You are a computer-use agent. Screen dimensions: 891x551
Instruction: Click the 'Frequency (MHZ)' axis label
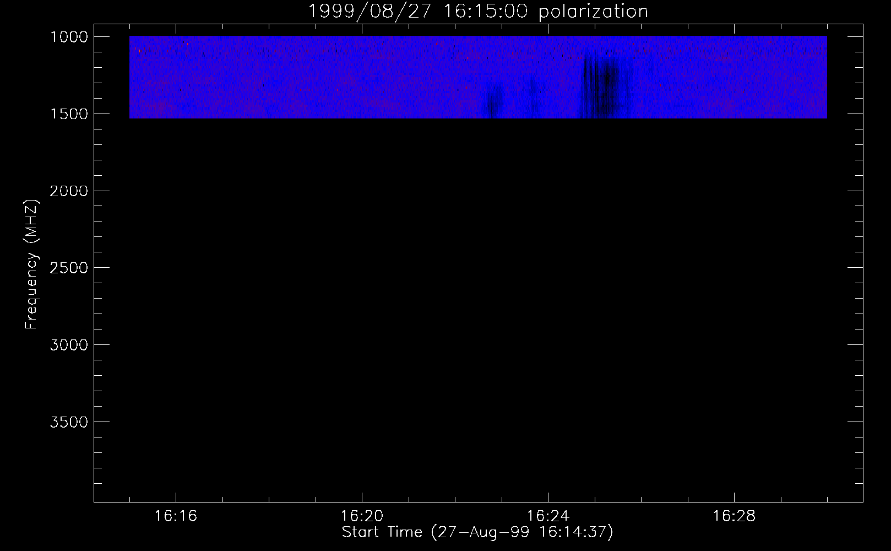(32, 264)
